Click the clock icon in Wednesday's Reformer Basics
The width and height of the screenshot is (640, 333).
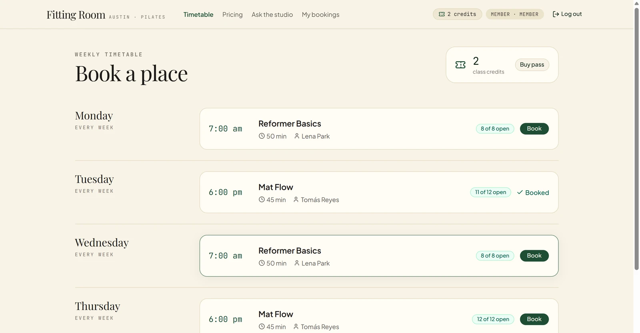[x=262, y=263]
